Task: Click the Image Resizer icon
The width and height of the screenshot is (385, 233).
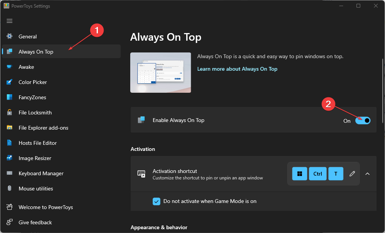Action: pyautogui.click(x=10, y=158)
